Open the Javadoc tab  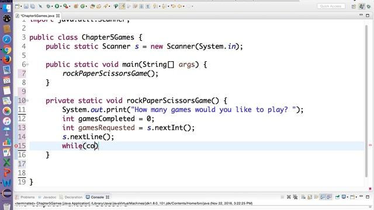click(x=47, y=197)
